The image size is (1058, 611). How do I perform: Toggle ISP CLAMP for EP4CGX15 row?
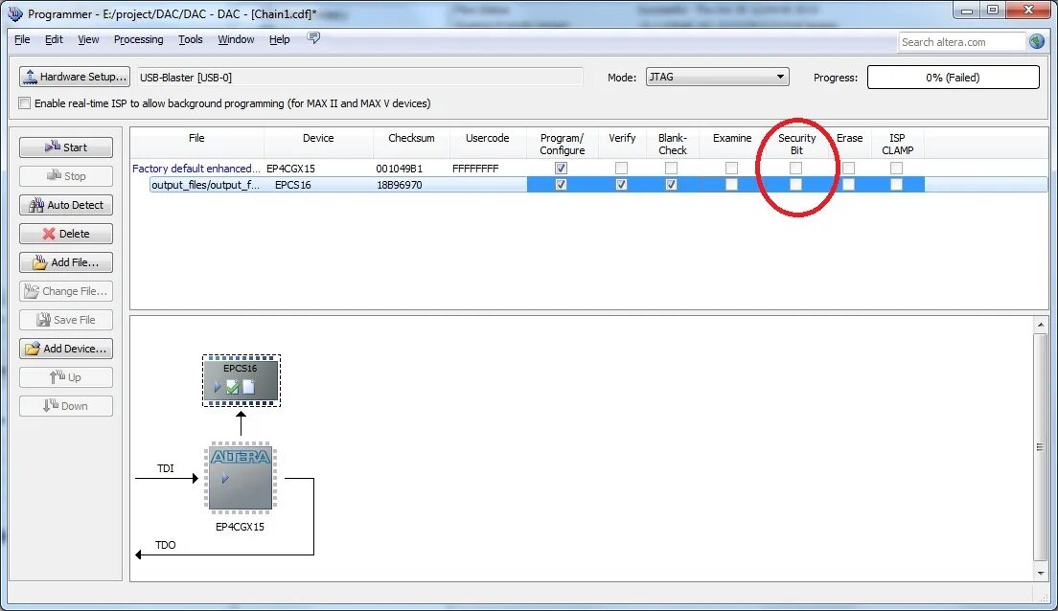(896, 168)
